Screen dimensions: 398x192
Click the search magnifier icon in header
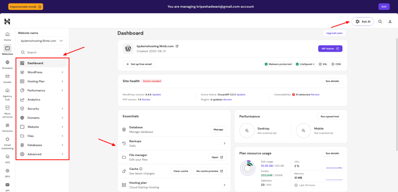[x=380, y=22]
